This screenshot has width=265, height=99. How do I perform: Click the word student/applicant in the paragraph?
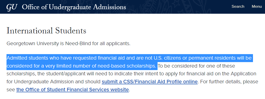[x=62, y=74]
